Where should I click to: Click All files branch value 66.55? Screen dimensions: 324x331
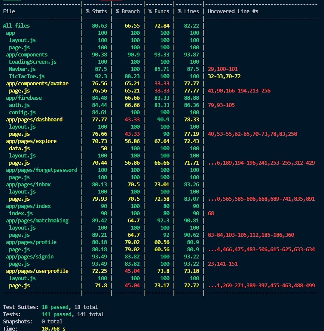point(132,26)
